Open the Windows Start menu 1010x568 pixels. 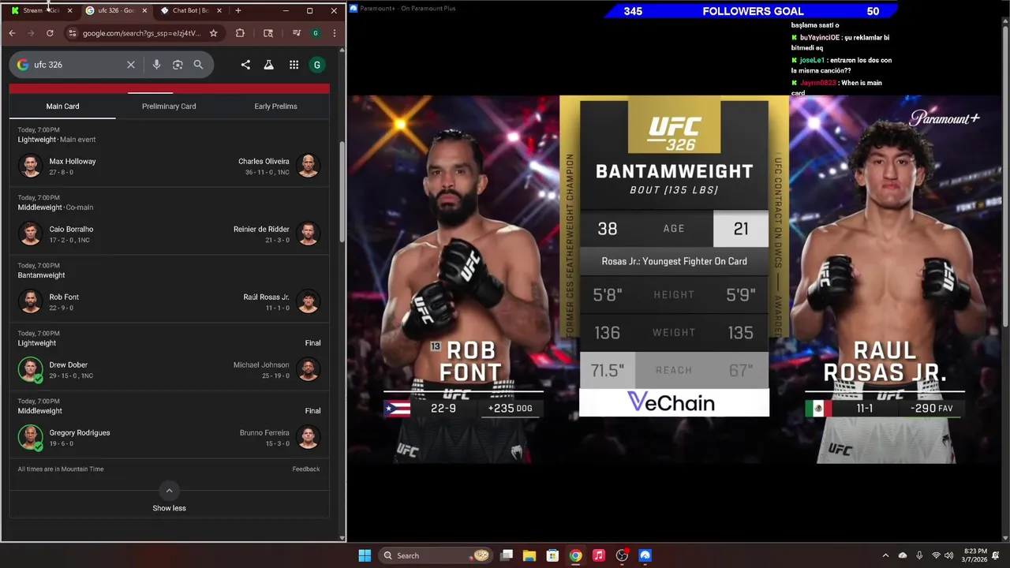pos(365,555)
